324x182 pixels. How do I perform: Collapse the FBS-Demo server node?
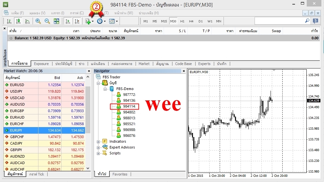(x=105, y=89)
